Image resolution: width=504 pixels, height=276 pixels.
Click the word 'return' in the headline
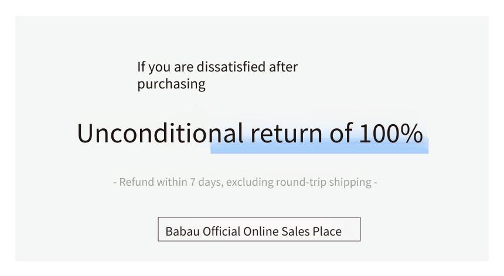[x=287, y=134]
